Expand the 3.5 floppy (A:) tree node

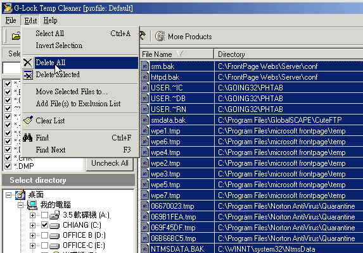point(33,215)
